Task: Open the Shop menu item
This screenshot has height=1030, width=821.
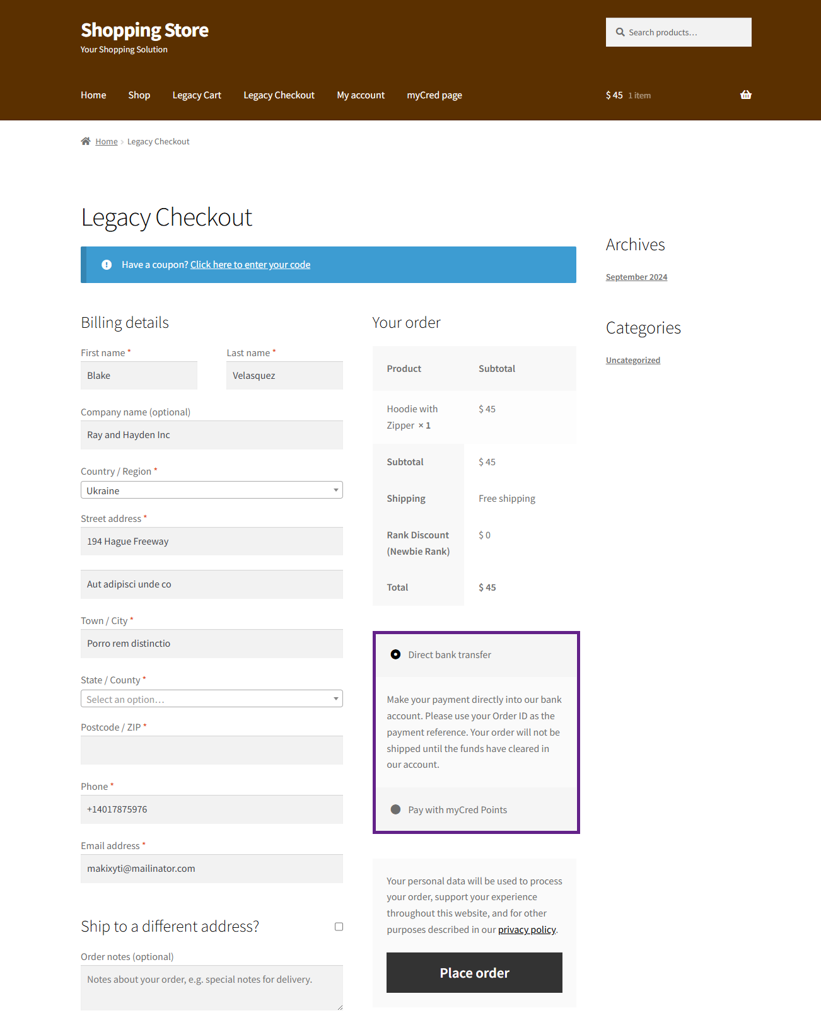Action: (x=139, y=95)
